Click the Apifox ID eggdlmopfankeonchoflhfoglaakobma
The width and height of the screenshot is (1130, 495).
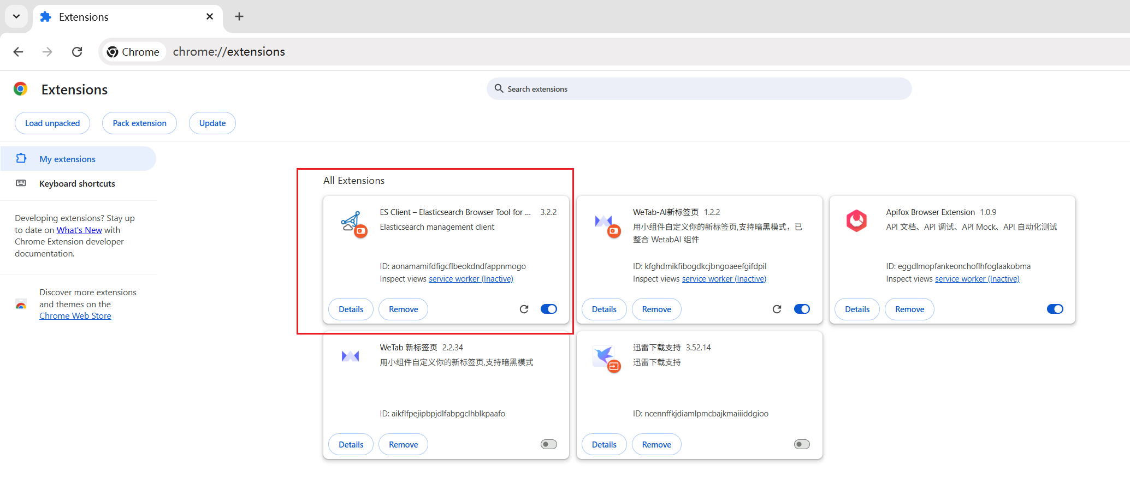[959, 266]
